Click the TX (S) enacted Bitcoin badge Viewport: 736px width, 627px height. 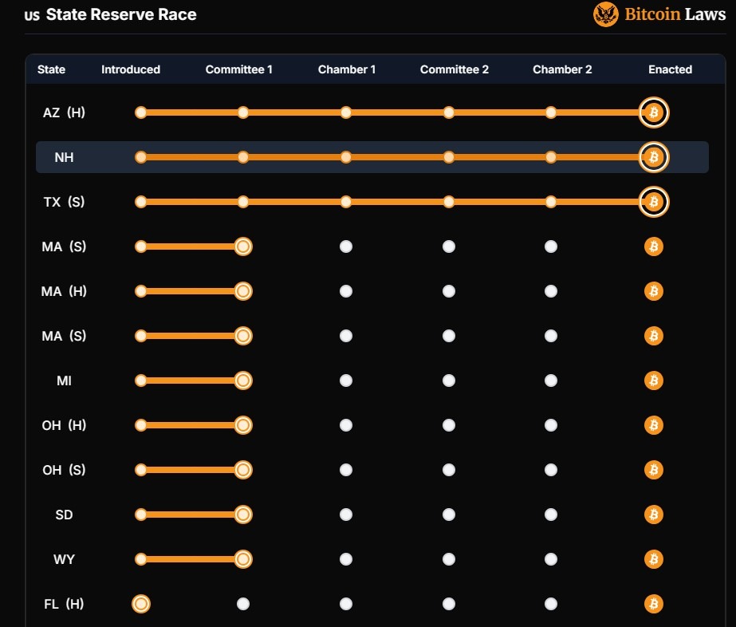pyautogui.click(x=653, y=202)
